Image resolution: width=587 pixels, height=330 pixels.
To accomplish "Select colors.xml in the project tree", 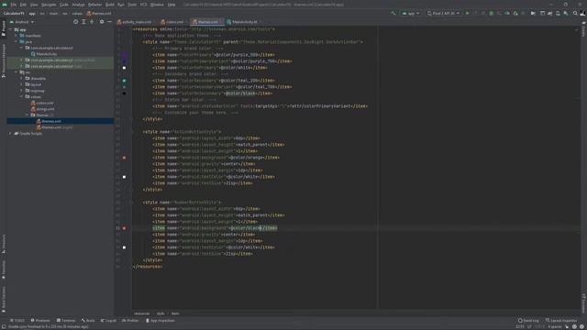I will coord(42,103).
